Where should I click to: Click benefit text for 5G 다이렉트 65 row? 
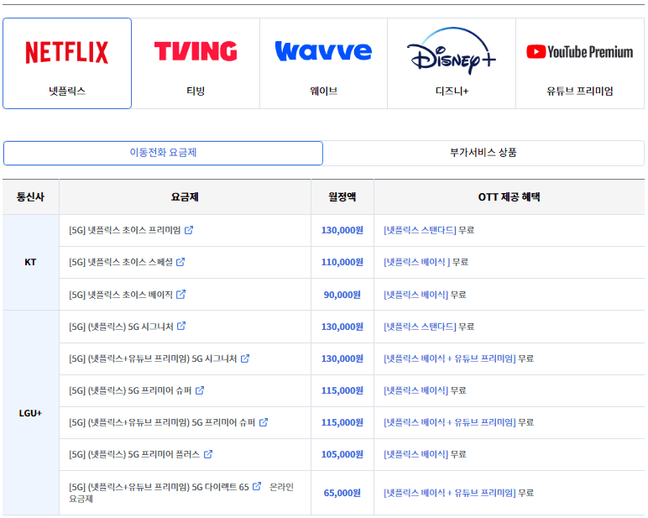(x=459, y=493)
